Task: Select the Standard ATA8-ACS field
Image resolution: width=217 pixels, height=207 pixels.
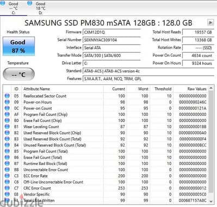Action: (148, 71)
